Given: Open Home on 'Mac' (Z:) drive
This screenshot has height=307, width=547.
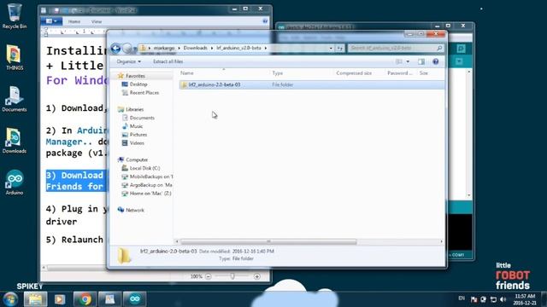Looking at the screenshot, I should [x=150, y=194].
